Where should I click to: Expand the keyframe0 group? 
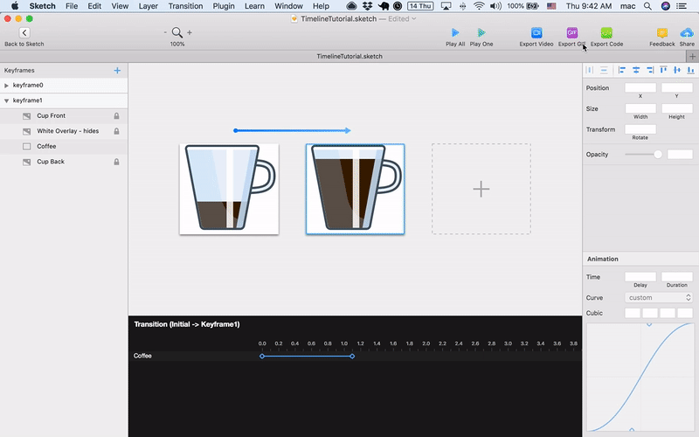click(x=7, y=86)
